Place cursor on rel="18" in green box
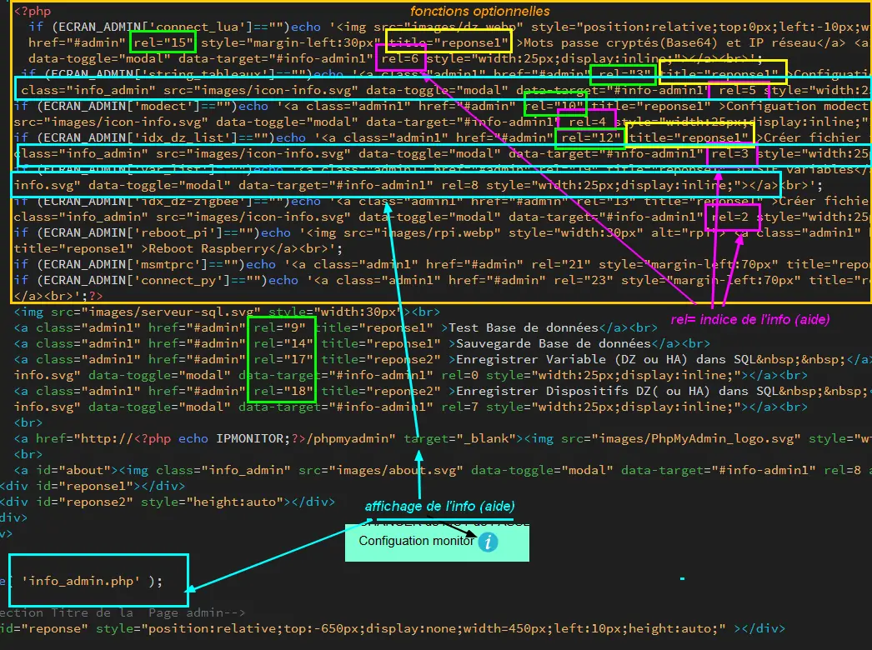 click(283, 392)
